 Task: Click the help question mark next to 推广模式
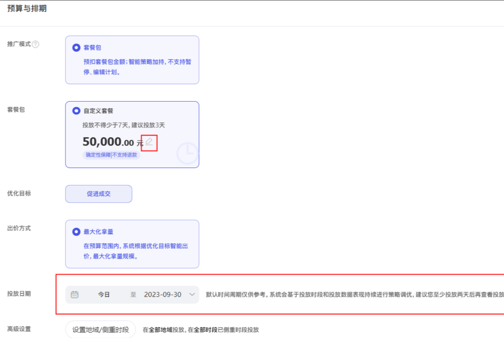point(35,44)
